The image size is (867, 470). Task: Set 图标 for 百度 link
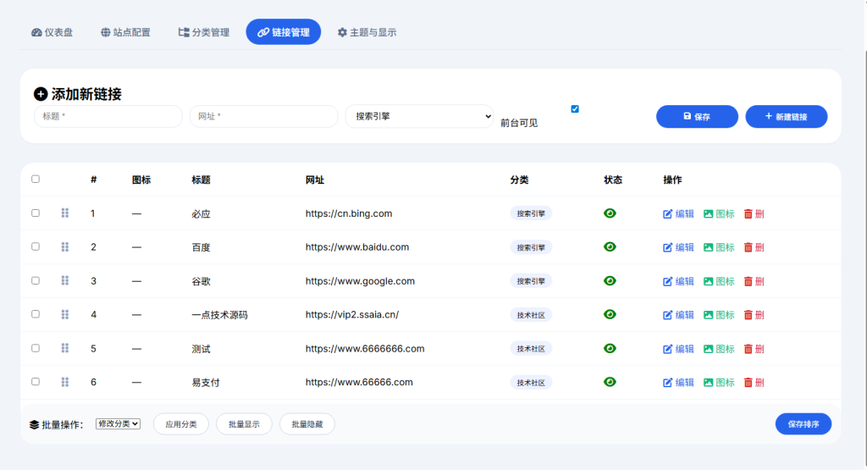click(x=719, y=247)
